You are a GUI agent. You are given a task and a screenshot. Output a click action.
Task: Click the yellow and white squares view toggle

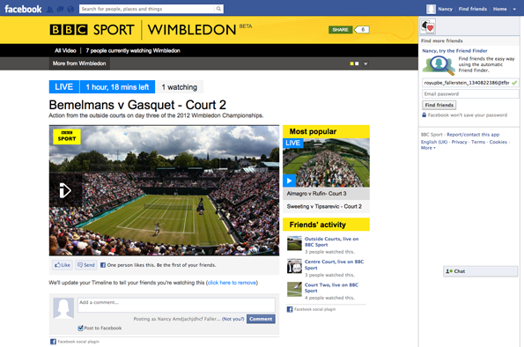point(354,63)
